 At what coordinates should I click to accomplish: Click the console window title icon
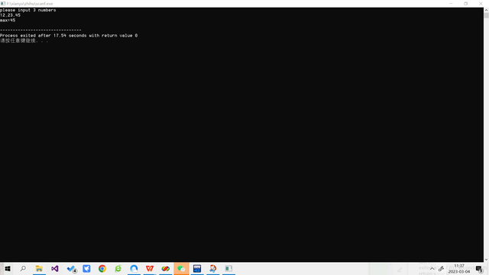point(3,4)
